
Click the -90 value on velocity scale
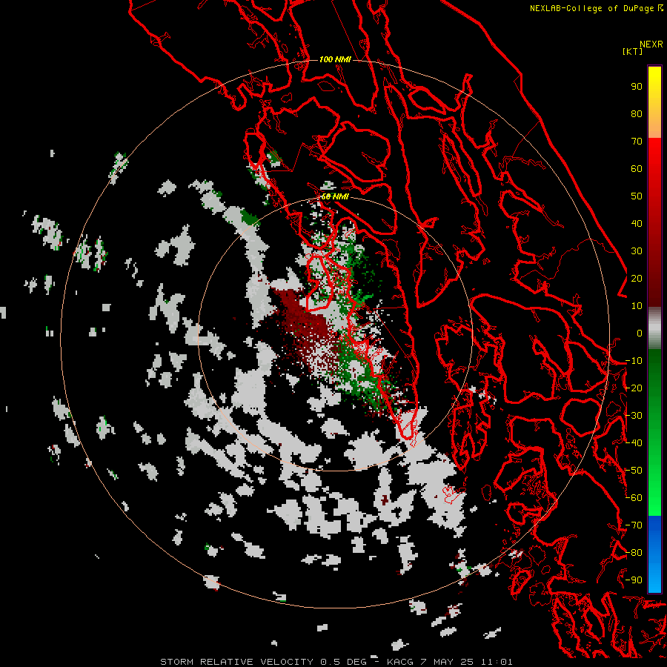[x=634, y=580]
